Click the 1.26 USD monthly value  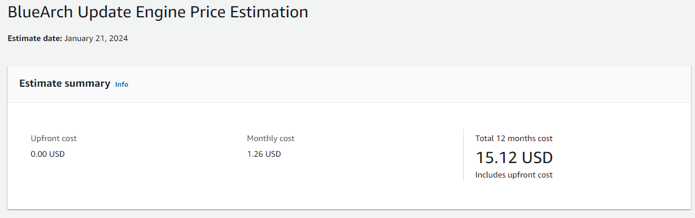(x=264, y=154)
